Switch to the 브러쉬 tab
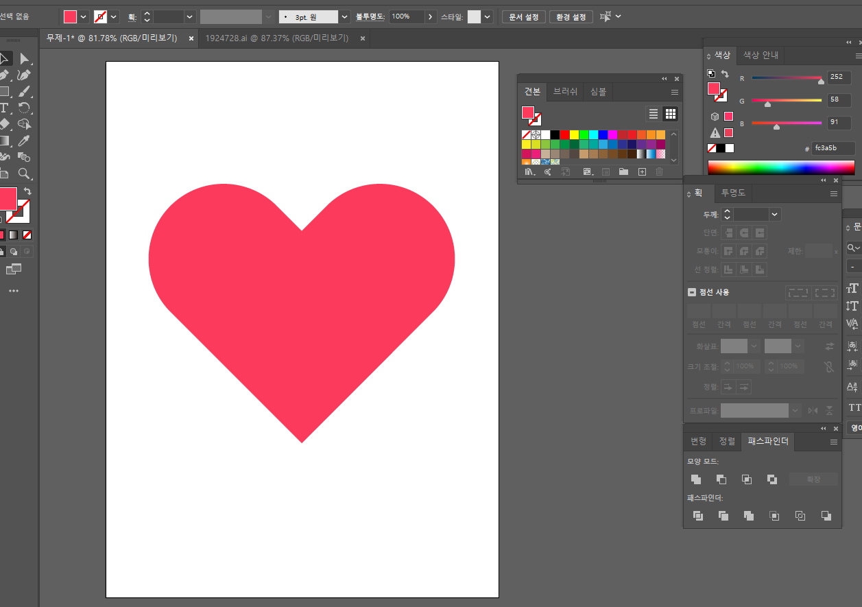The image size is (862, 607). click(566, 92)
